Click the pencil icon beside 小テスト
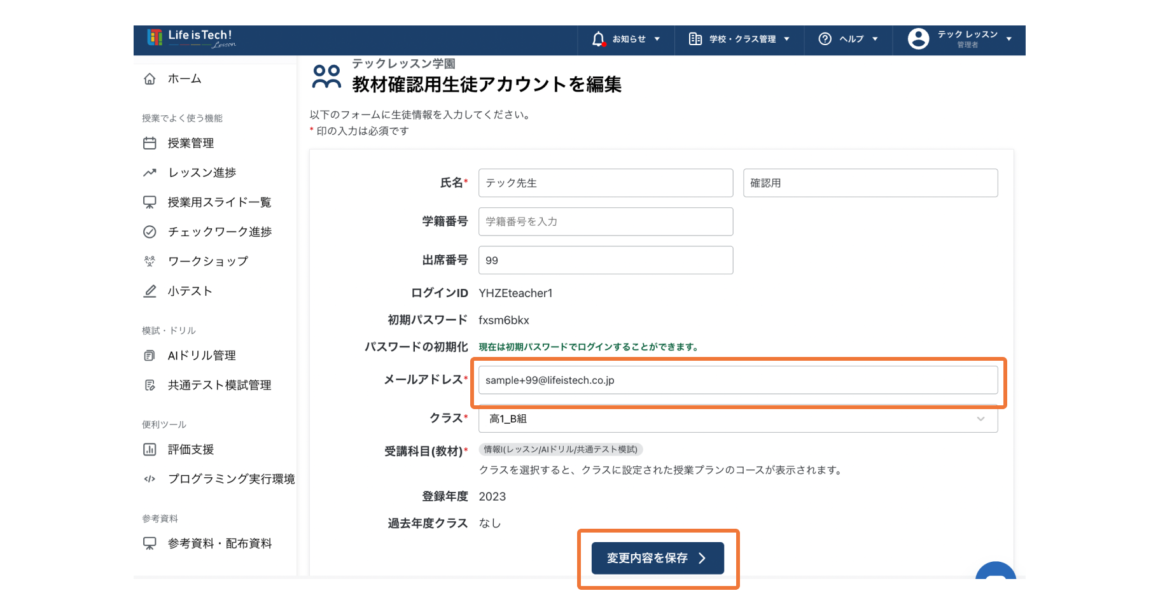 tap(150, 291)
